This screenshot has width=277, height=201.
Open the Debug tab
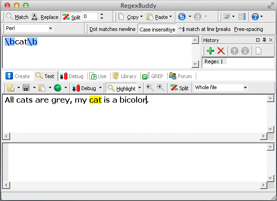pos(72,76)
